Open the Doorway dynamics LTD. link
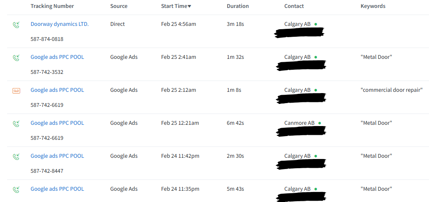Image resolution: width=429 pixels, height=202 pixels. [x=60, y=24]
